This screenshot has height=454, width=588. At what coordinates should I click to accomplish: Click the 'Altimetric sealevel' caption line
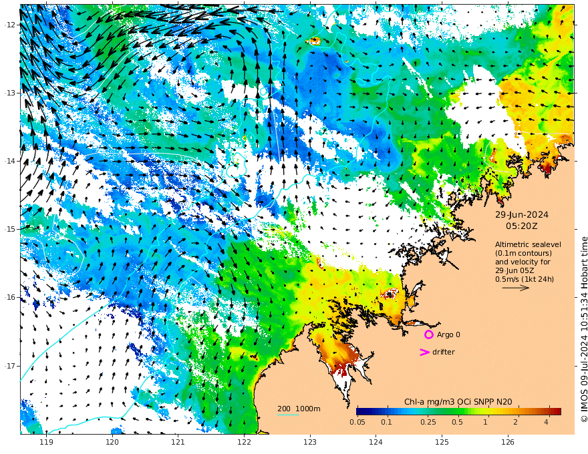pos(528,244)
